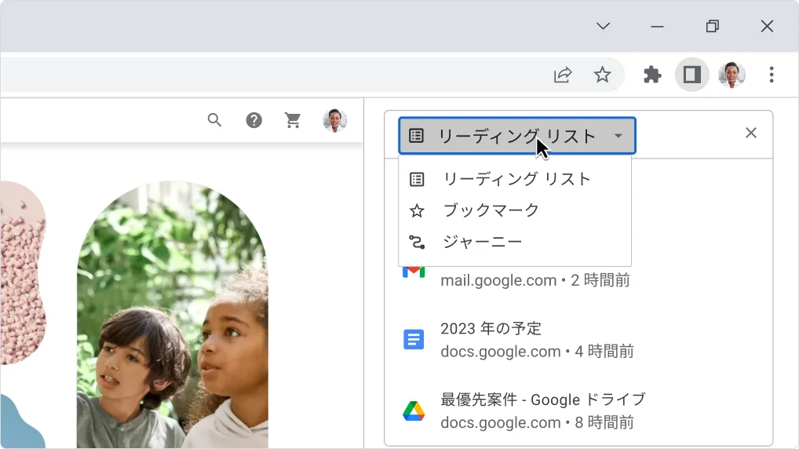Open the Chrome profile avatar in toolbar
799x449 pixels.
click(x=732, y=75)
